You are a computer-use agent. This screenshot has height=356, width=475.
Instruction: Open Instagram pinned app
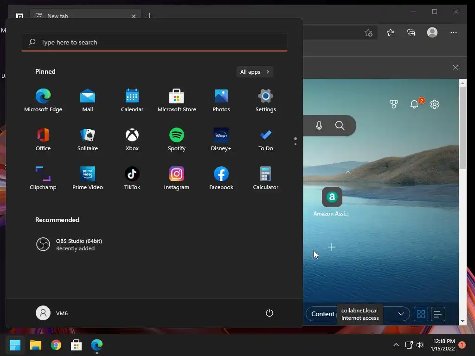pos(177,178)
